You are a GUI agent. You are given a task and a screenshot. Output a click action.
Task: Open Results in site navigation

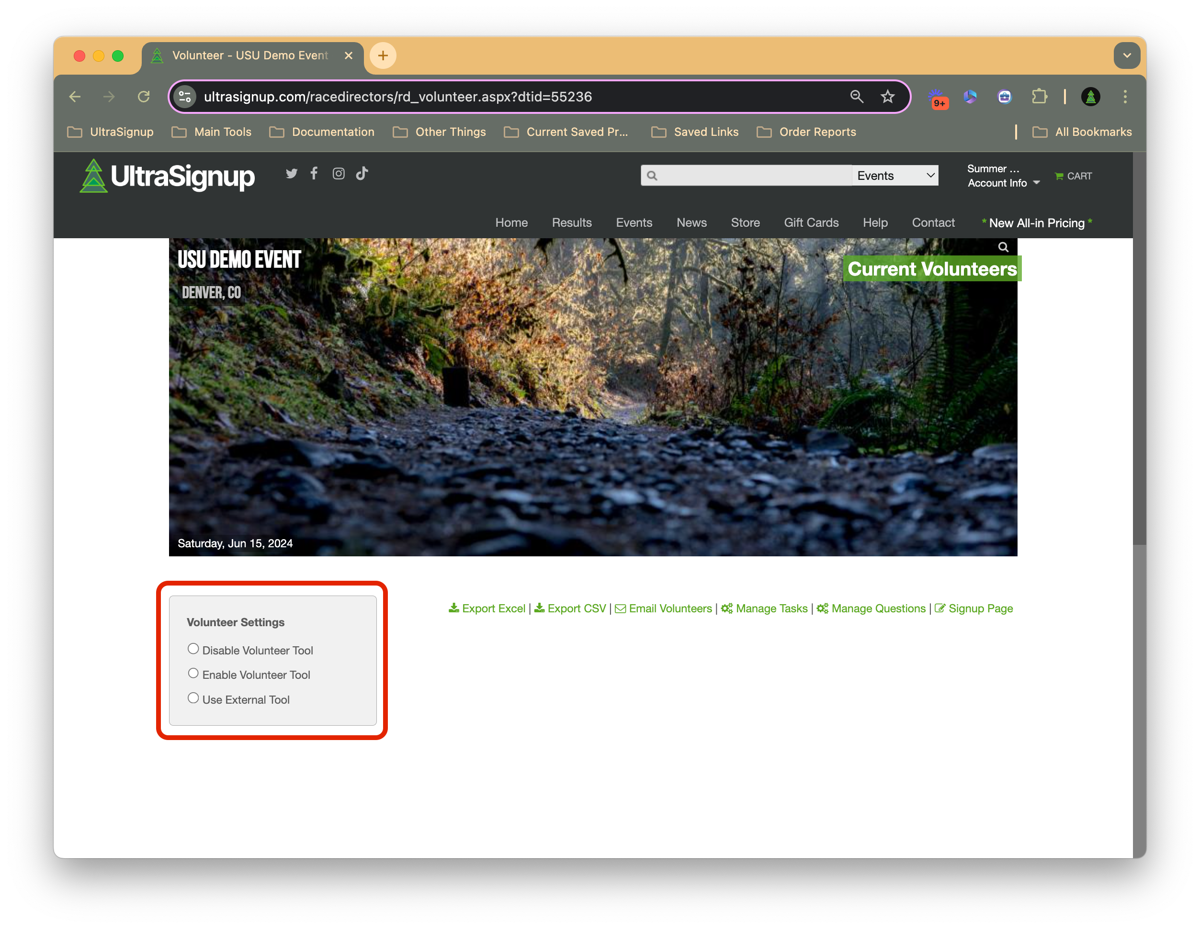(571, 223)
